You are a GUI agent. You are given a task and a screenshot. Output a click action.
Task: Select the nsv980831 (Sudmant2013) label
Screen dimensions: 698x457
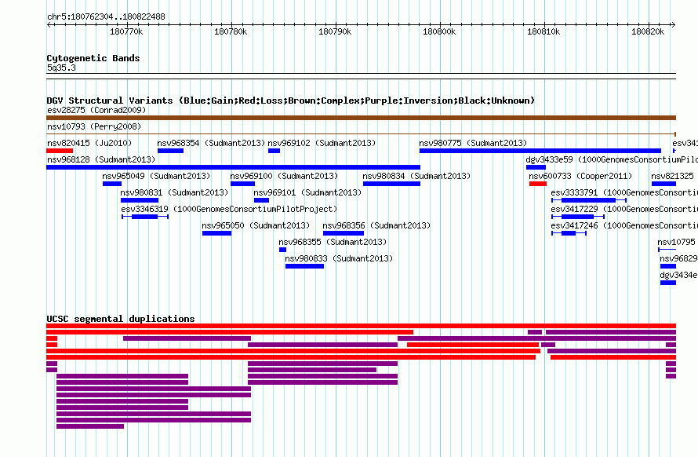pos(174,192)
